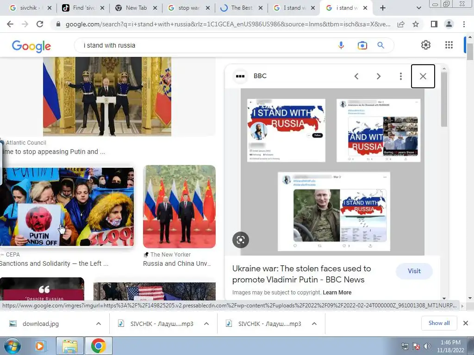The width and height of the screenshot is (474, 355).
Task: Open Russia and China result title
Action: [x=177, y=263]
